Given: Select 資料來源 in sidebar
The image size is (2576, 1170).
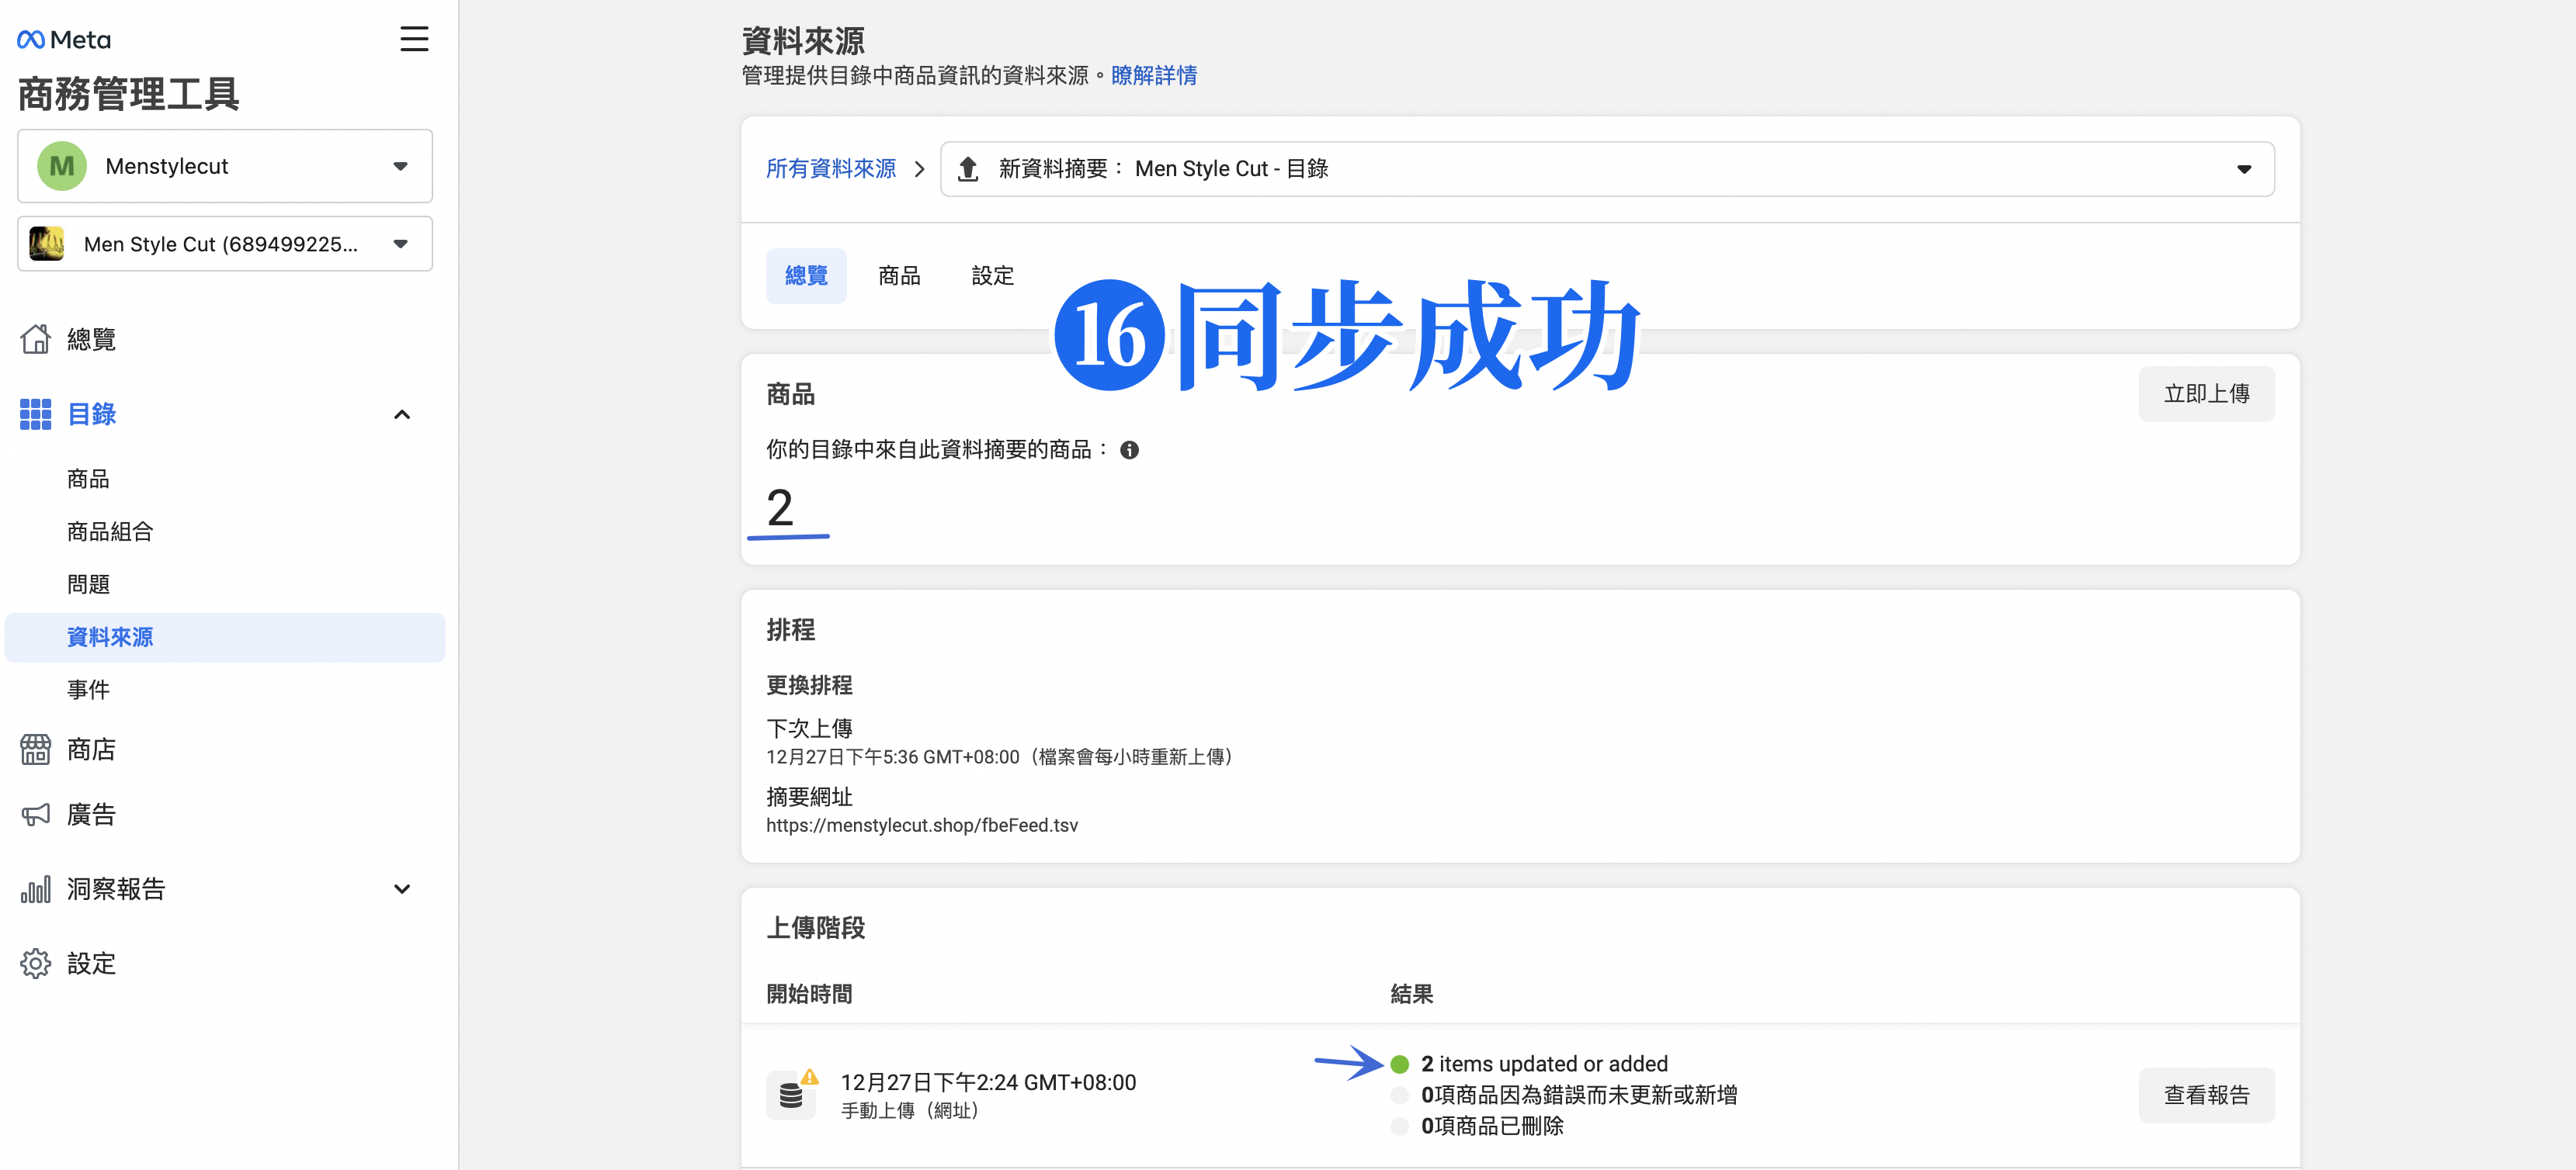Looking at the screenshot, I should tap(225, 638).
